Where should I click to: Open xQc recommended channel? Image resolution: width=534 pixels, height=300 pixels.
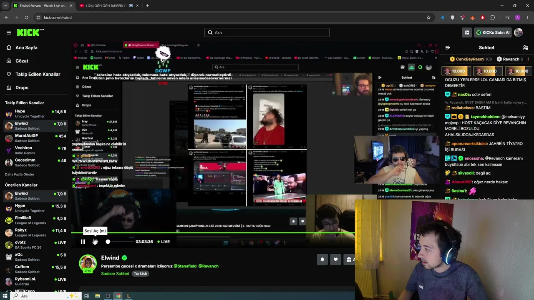pyautogui.click(x=35, y=257)
